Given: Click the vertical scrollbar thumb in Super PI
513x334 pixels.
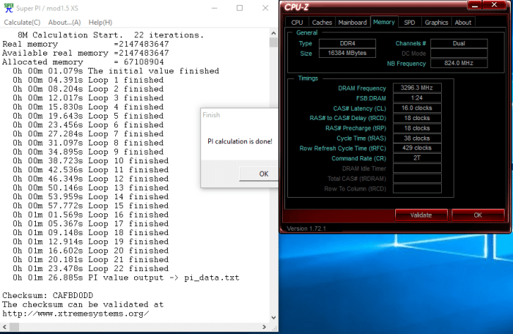Looking at the screenshot, I should (x=273, y=42).
